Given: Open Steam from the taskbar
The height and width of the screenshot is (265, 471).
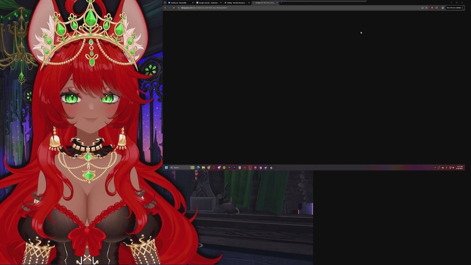Looking at the screenshot, I should 266,167.
